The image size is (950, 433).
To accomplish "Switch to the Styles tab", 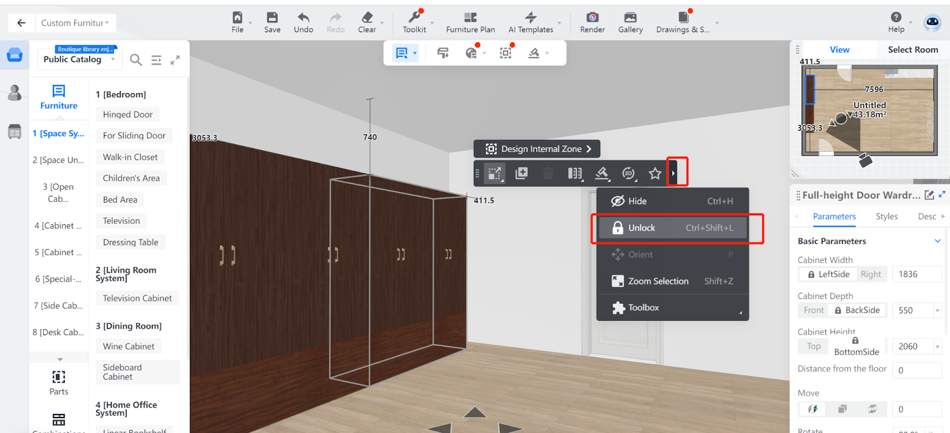I will coord(886,216).
